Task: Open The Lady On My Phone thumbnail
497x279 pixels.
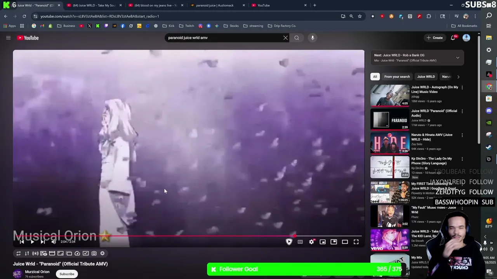Action: click(x=390, y=167)
